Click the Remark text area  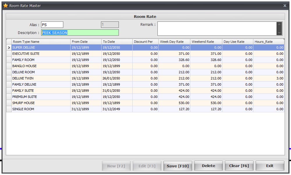click(x=217, y=29)
